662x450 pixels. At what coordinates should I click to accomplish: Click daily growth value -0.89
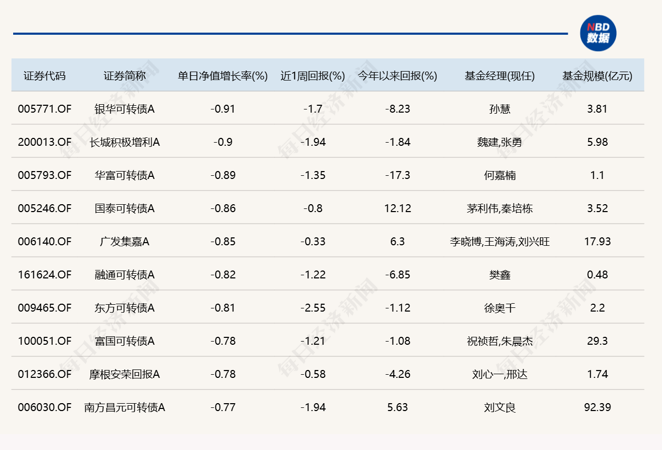click(223, 175)
